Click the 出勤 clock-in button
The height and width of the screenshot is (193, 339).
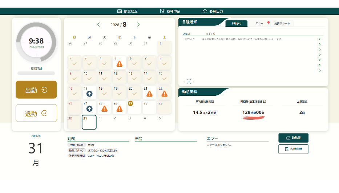tap(36, 90)
